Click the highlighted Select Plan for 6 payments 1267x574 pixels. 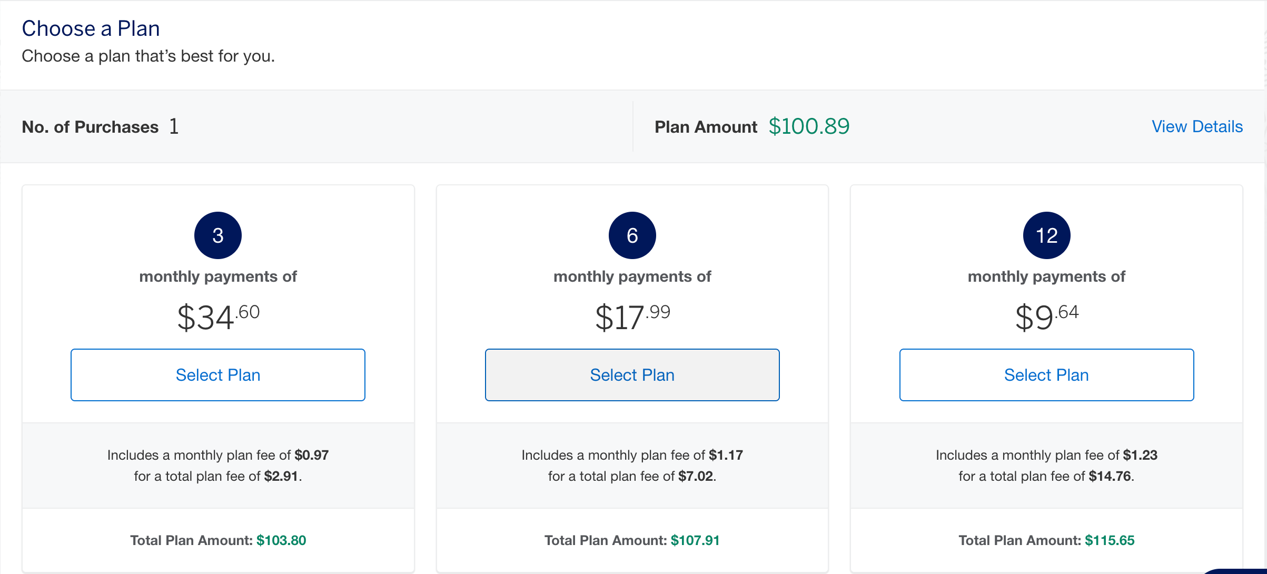tap(632, 374)
